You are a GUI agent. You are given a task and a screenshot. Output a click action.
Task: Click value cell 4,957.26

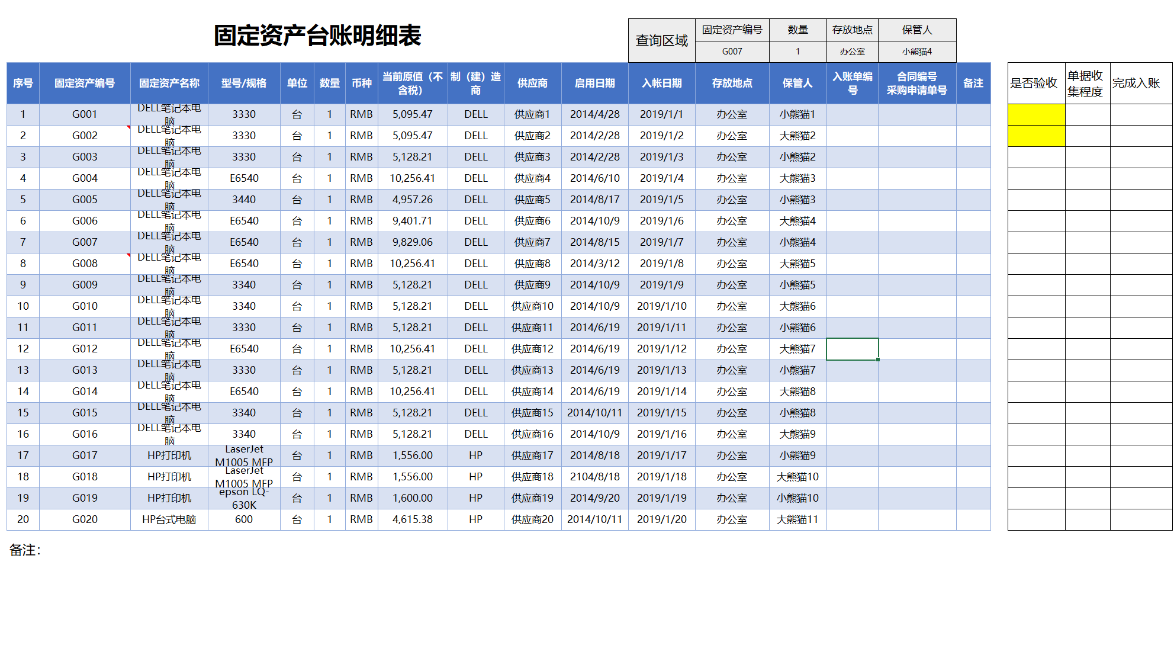coord(413,200)
